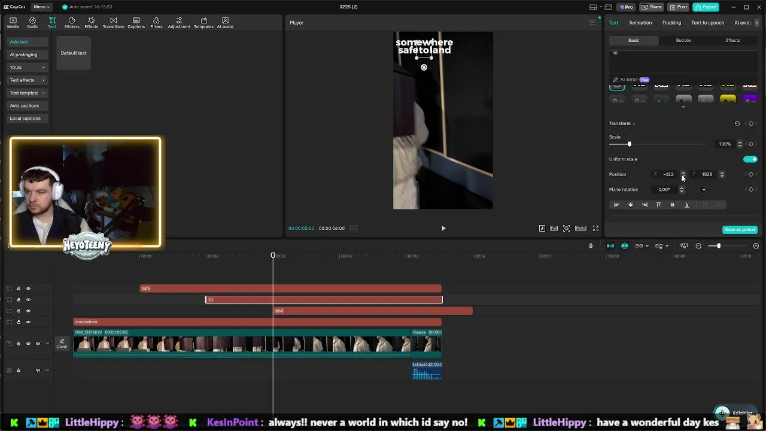
Task: Click the Ratio button in player
Action: tap(580, 228)
